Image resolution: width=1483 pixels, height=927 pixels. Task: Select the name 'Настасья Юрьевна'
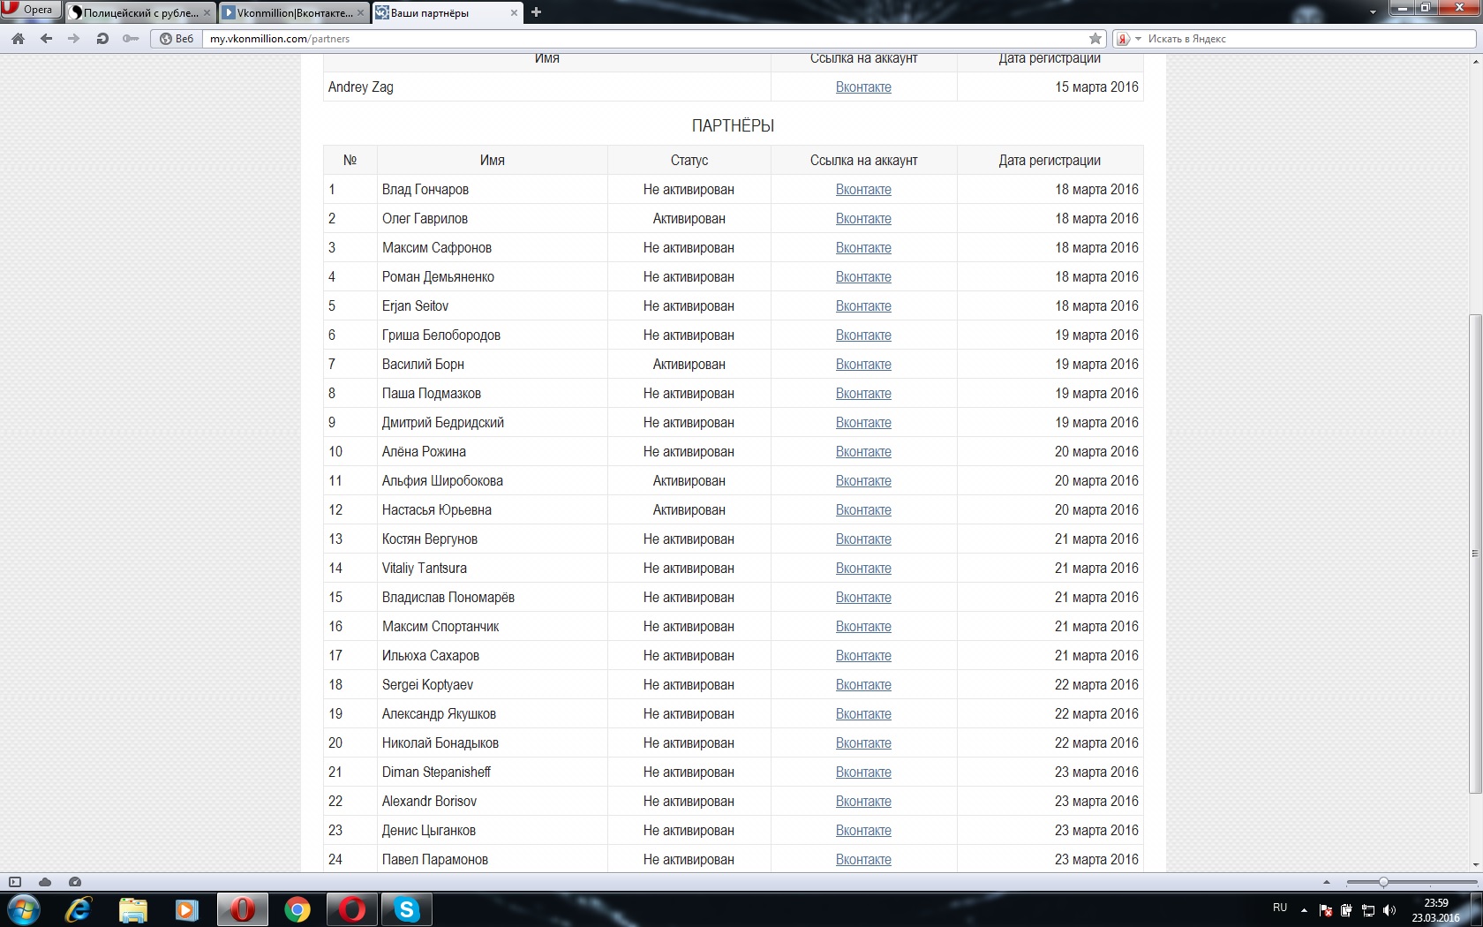(x=437, y=510)
